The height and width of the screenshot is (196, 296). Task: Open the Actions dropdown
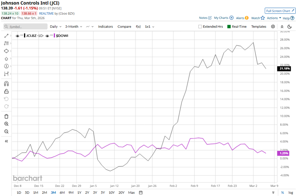tap(274, 18)
